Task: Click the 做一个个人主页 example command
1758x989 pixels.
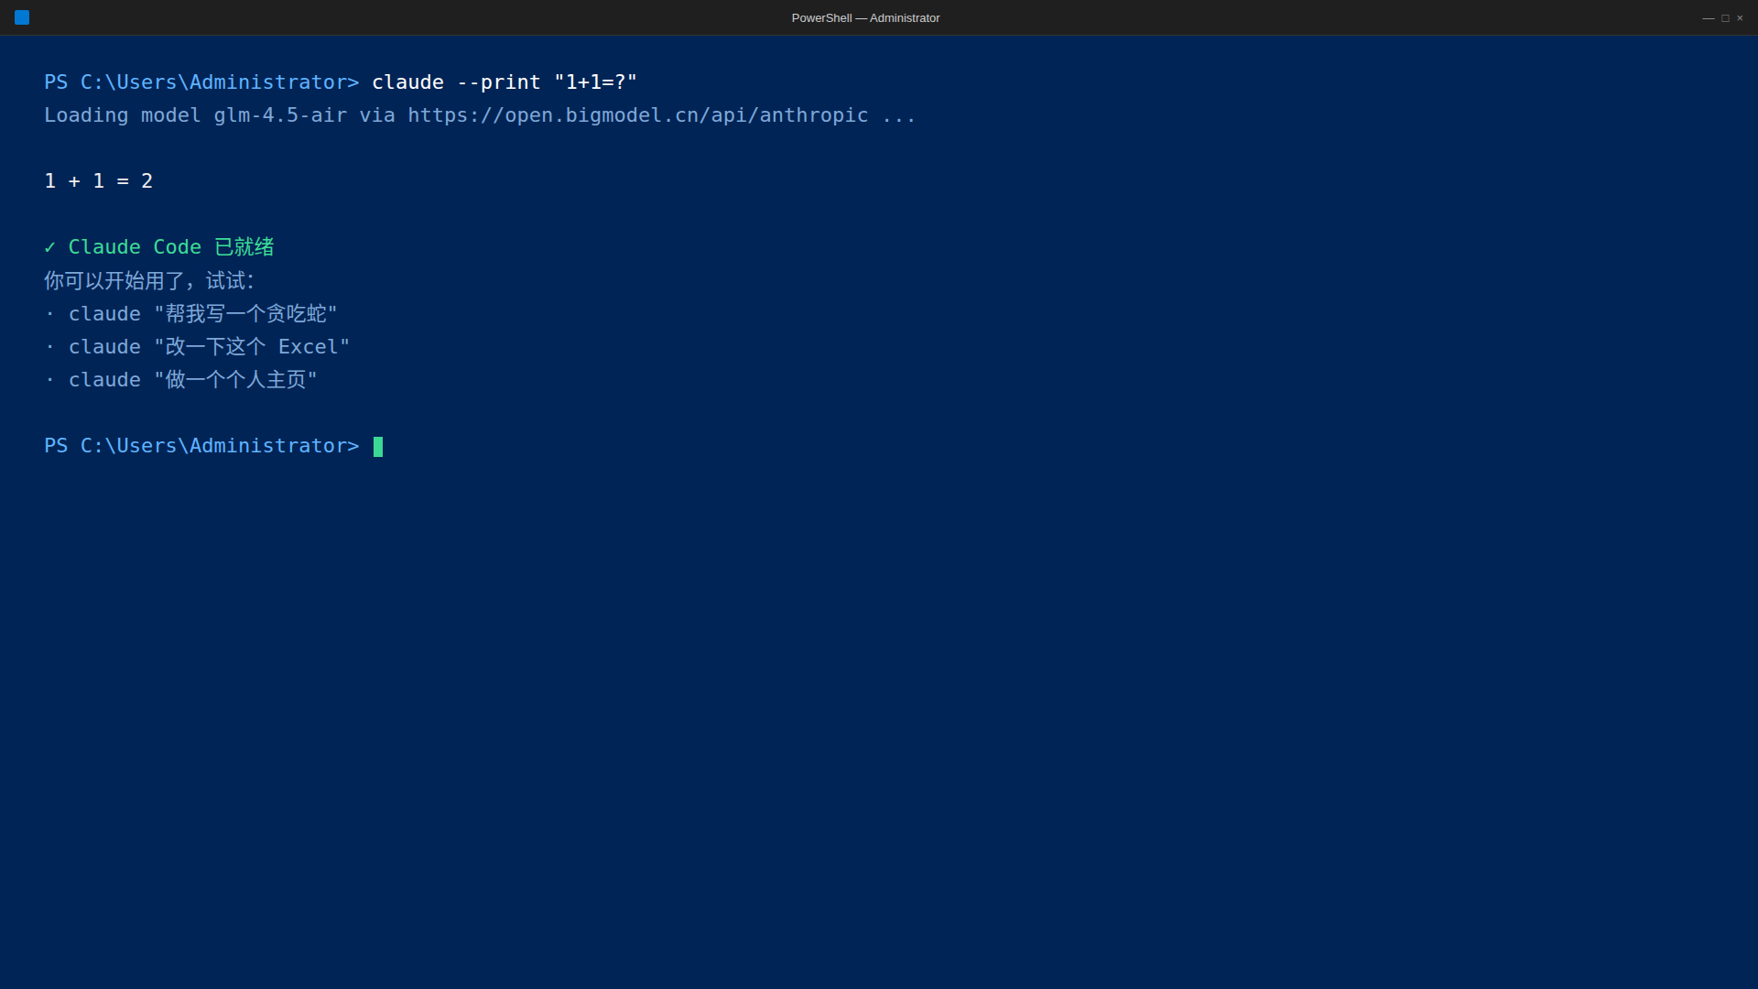Action: (193, 380)
